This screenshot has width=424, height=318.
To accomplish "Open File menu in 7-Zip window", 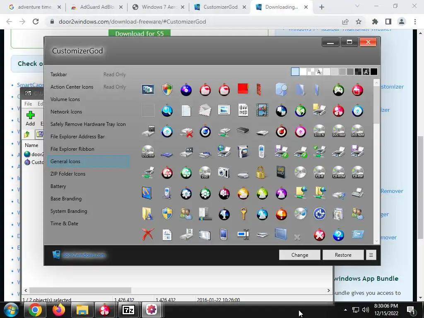I will 28,104.
